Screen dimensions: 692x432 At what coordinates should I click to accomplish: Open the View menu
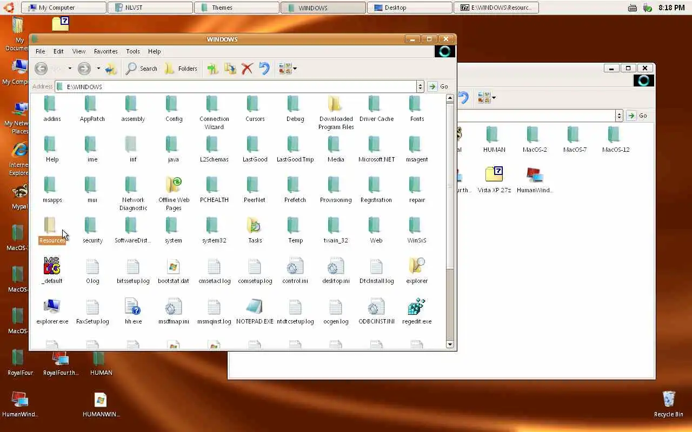click(79, 51)
